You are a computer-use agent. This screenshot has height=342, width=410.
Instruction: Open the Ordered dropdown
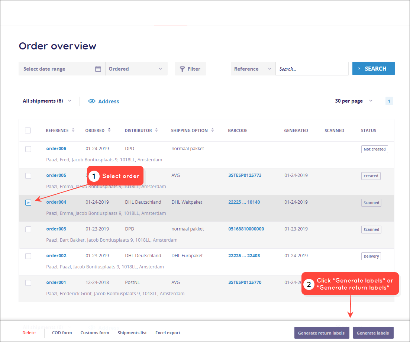pyautogui.click(x=136, y=69)
